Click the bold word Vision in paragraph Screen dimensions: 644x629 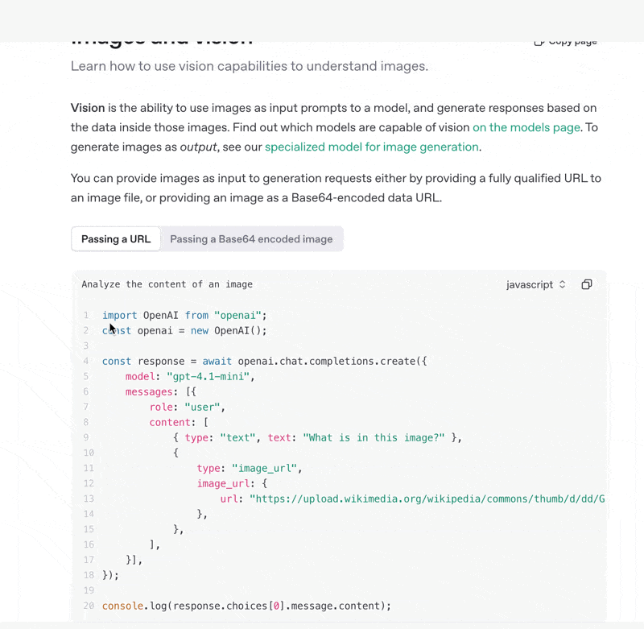pos(88,108)
